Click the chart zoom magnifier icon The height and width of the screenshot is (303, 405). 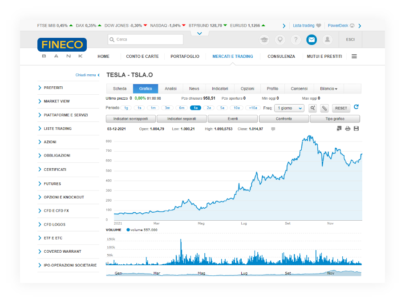pos(313,108)
